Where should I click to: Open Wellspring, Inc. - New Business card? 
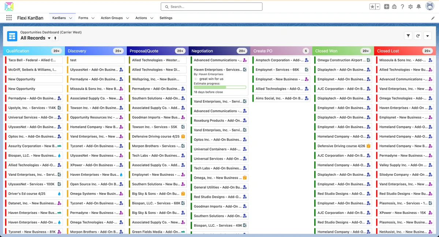point(157,79)
